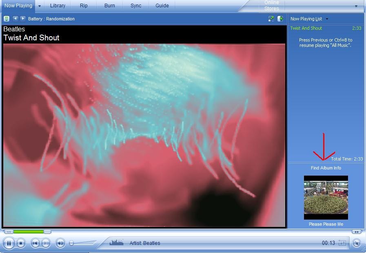Image resolution: width=366 pixels, height=253 pixels.
Task: Select Twist And Shout in the playlist
Action: tap(306, 28)
